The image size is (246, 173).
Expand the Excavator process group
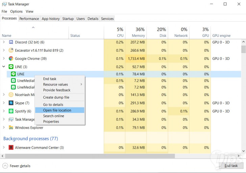(x=4, y=50)
